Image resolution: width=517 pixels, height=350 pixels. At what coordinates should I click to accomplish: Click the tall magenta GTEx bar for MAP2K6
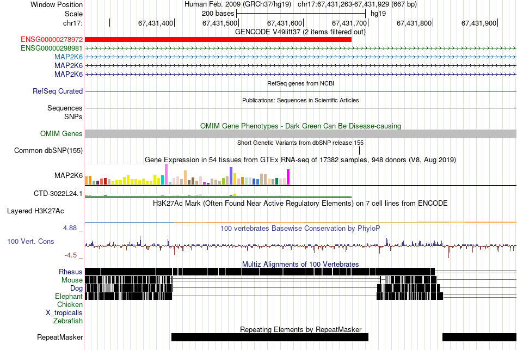(x=288, y=177)
